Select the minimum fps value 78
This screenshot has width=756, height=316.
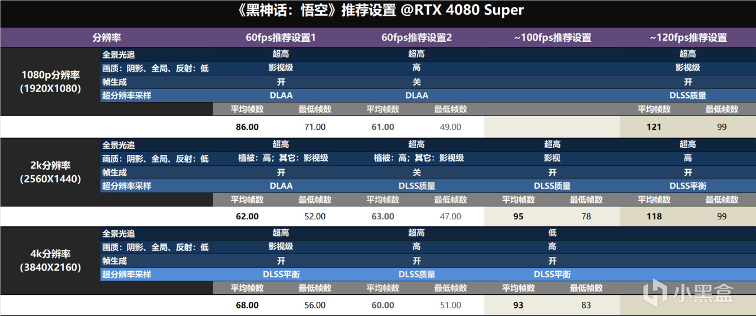[x=586, y=216]
